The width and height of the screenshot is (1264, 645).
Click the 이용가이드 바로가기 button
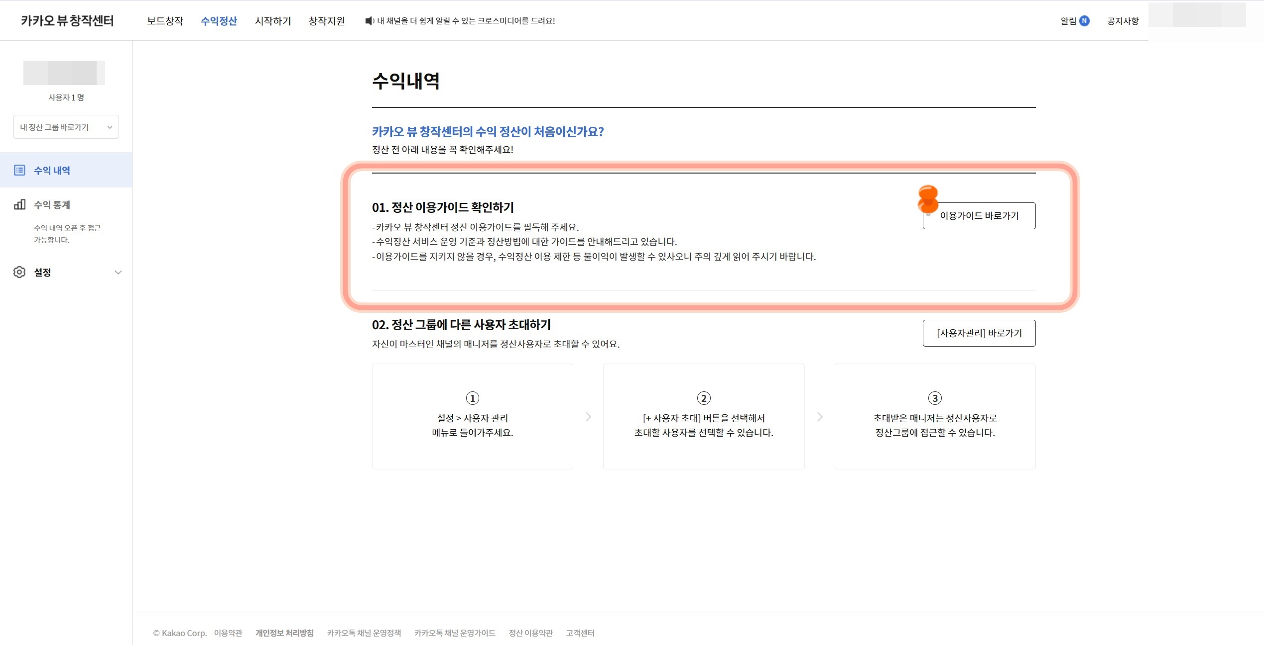pyautogui.click(x=978, y=215)
